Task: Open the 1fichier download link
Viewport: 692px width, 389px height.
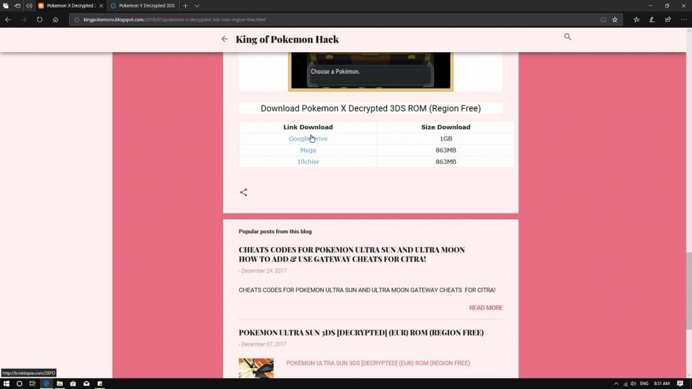Action: (308, 161)
